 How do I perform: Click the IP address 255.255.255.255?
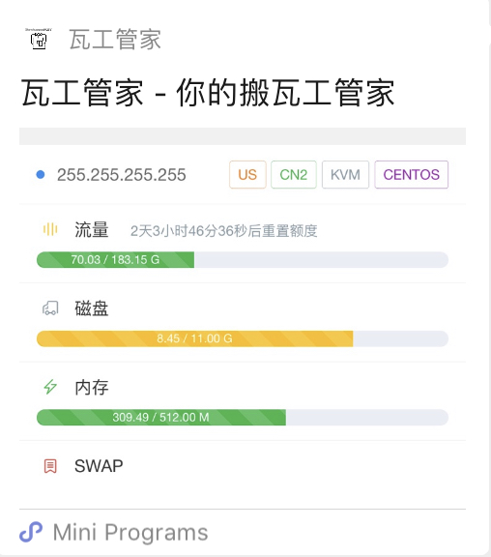(122, 175)
